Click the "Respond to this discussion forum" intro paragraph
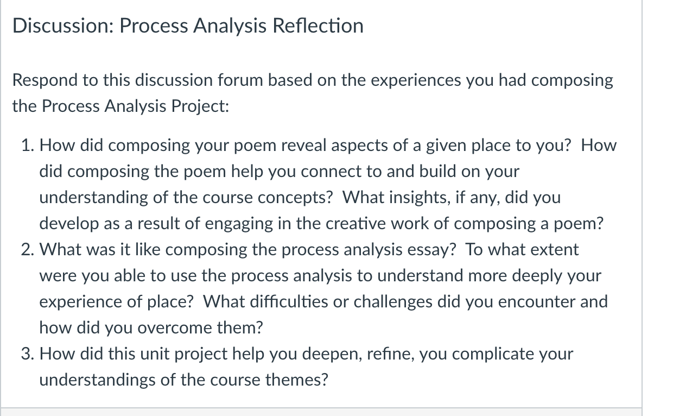 [x=313, y=93]
